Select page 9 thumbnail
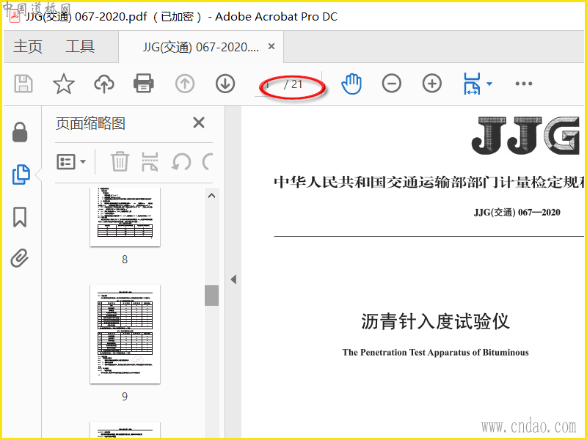 [x=125, y=334]
